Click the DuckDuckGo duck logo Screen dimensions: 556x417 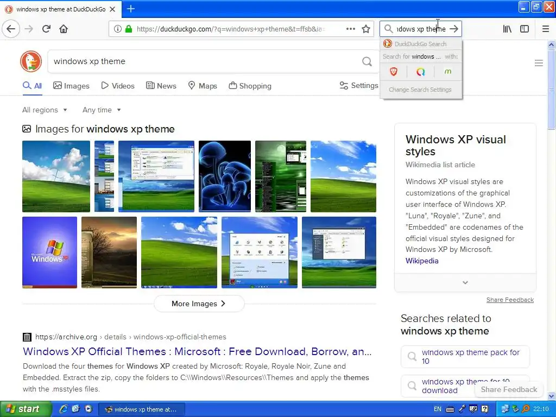click(31, 61)
